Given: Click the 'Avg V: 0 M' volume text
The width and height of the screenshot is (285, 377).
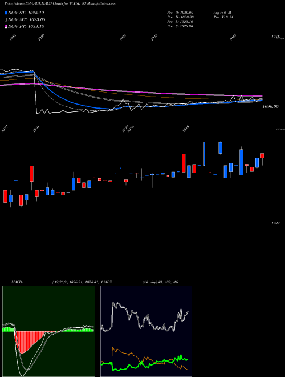Looking at the screenshot, I should tap(222, 13).
